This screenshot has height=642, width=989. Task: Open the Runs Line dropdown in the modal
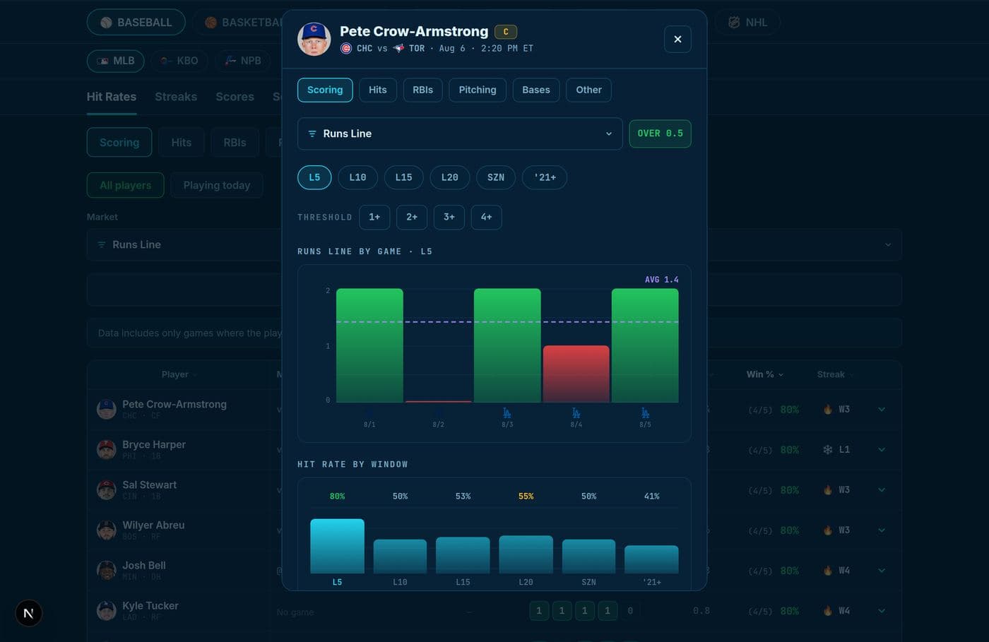click(x=460, y=133)
